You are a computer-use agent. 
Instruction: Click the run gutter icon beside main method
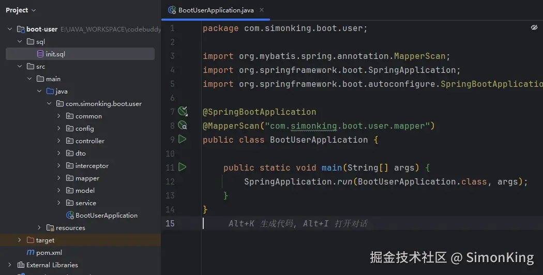[x=182, y=167]
